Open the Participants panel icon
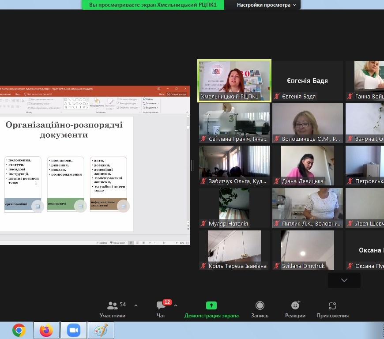Screen dimensions: 384x339 [x=113, y=305]
